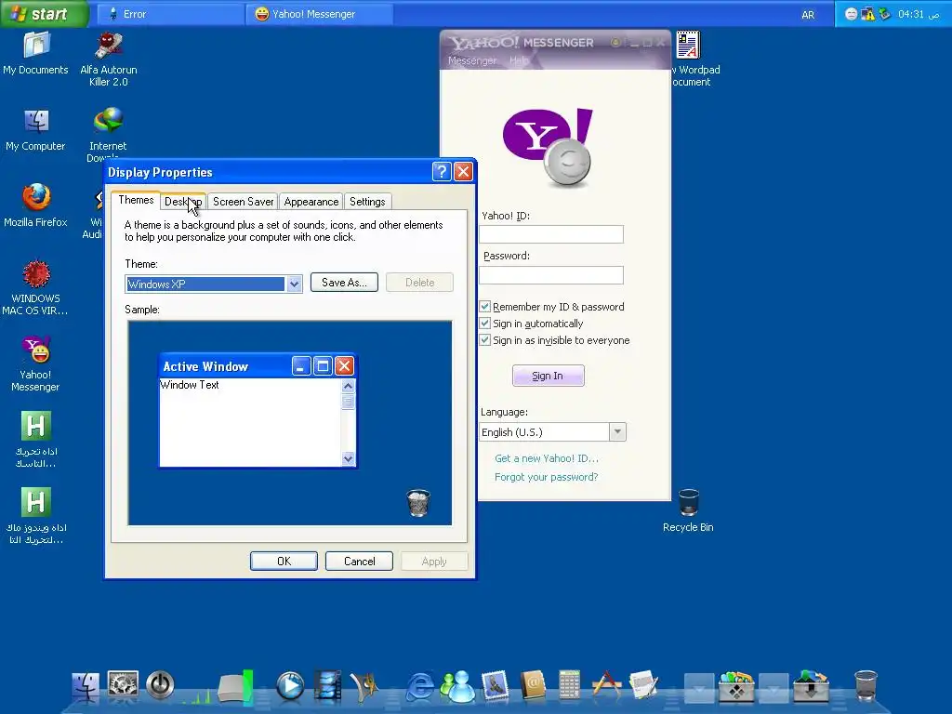Click the Yahoo! ID input field

tap(551, 234)
